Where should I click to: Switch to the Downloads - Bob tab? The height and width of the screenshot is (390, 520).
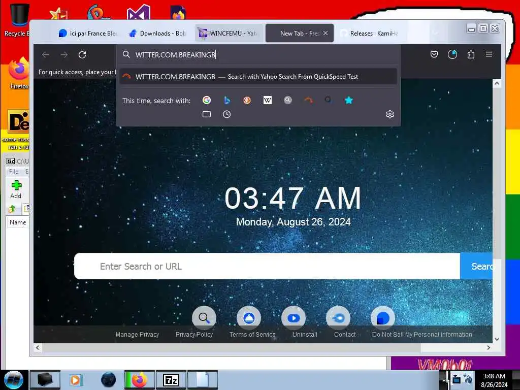[158, 33]
